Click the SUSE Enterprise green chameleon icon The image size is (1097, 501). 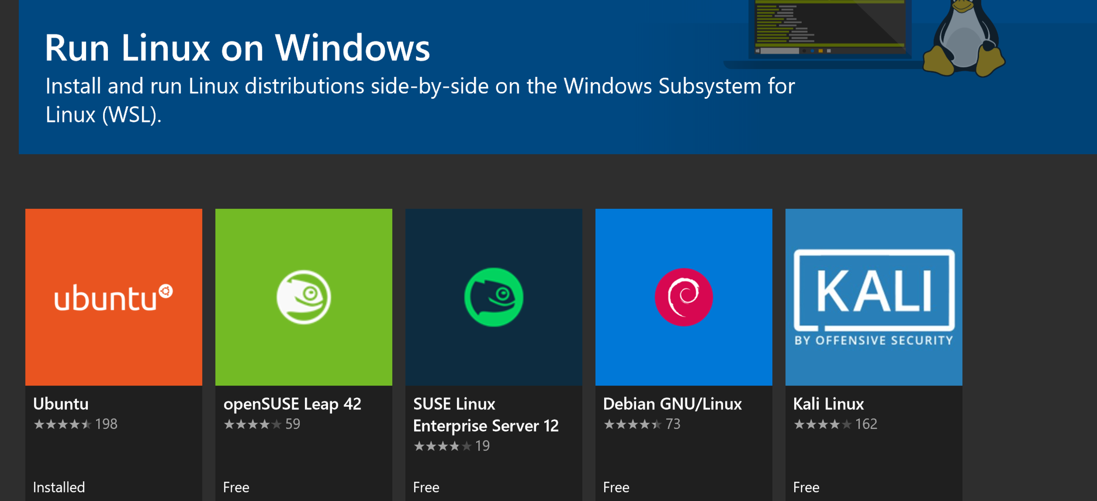point(494,297)
